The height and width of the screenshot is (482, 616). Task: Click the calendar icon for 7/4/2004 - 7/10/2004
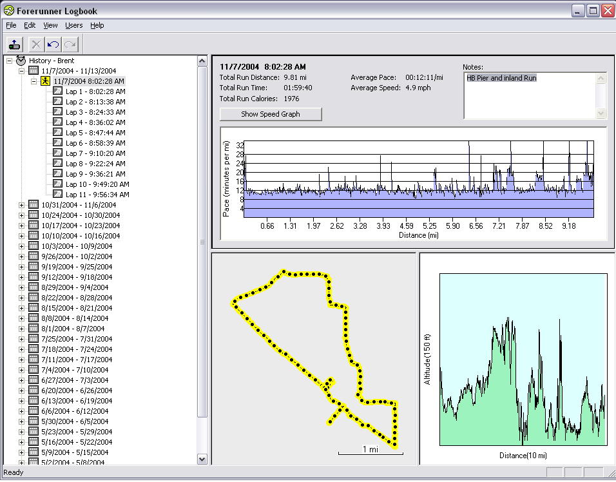tap(34, 370)
